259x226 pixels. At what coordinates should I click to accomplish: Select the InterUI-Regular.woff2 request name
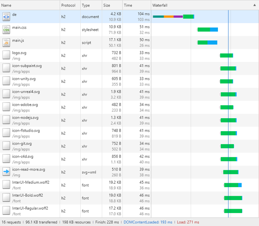pos(30,208)
